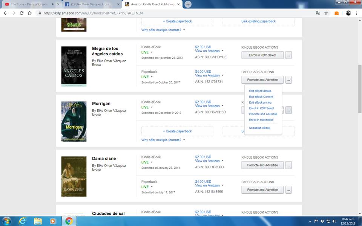Expand LIVE status dropdown for Morrigan eBook
The image size is (362, 226).
pyautogui.click(x=152, y=107)
